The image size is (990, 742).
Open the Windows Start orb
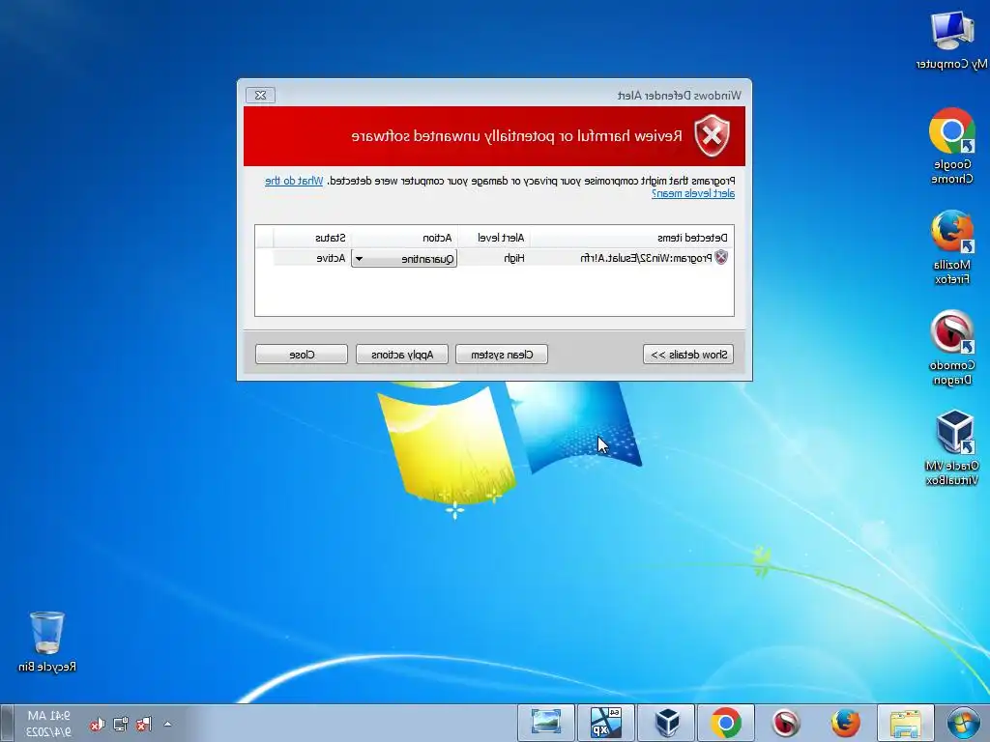click(x=964, y=723)
